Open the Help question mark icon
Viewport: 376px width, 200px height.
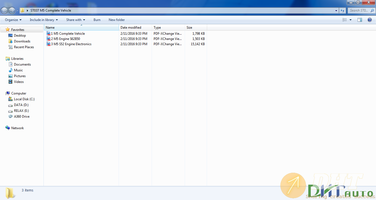click(370, 20)
